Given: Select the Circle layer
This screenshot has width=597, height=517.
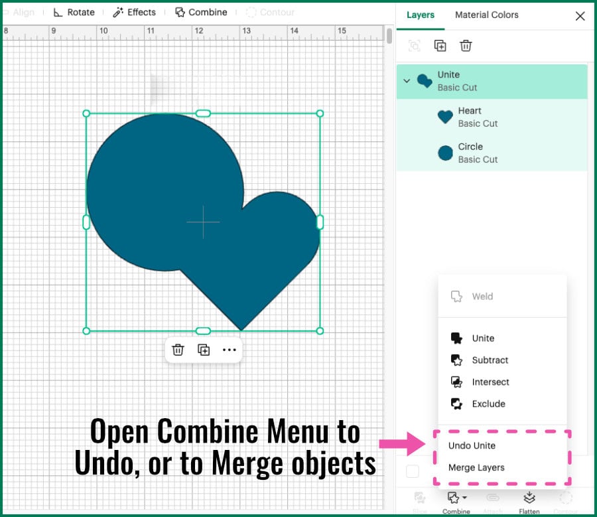Looking at the screenshot, I should [492, 153].
